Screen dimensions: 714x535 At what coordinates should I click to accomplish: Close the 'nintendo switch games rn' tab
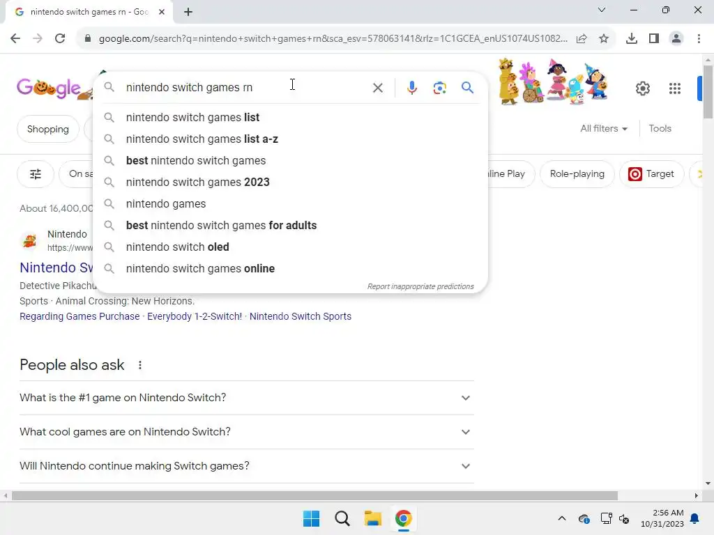coord(162,12)
